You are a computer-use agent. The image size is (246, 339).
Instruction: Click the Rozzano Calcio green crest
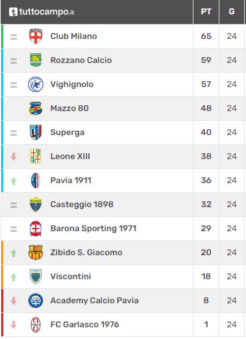pyautogui.click(x=36, y=60)
